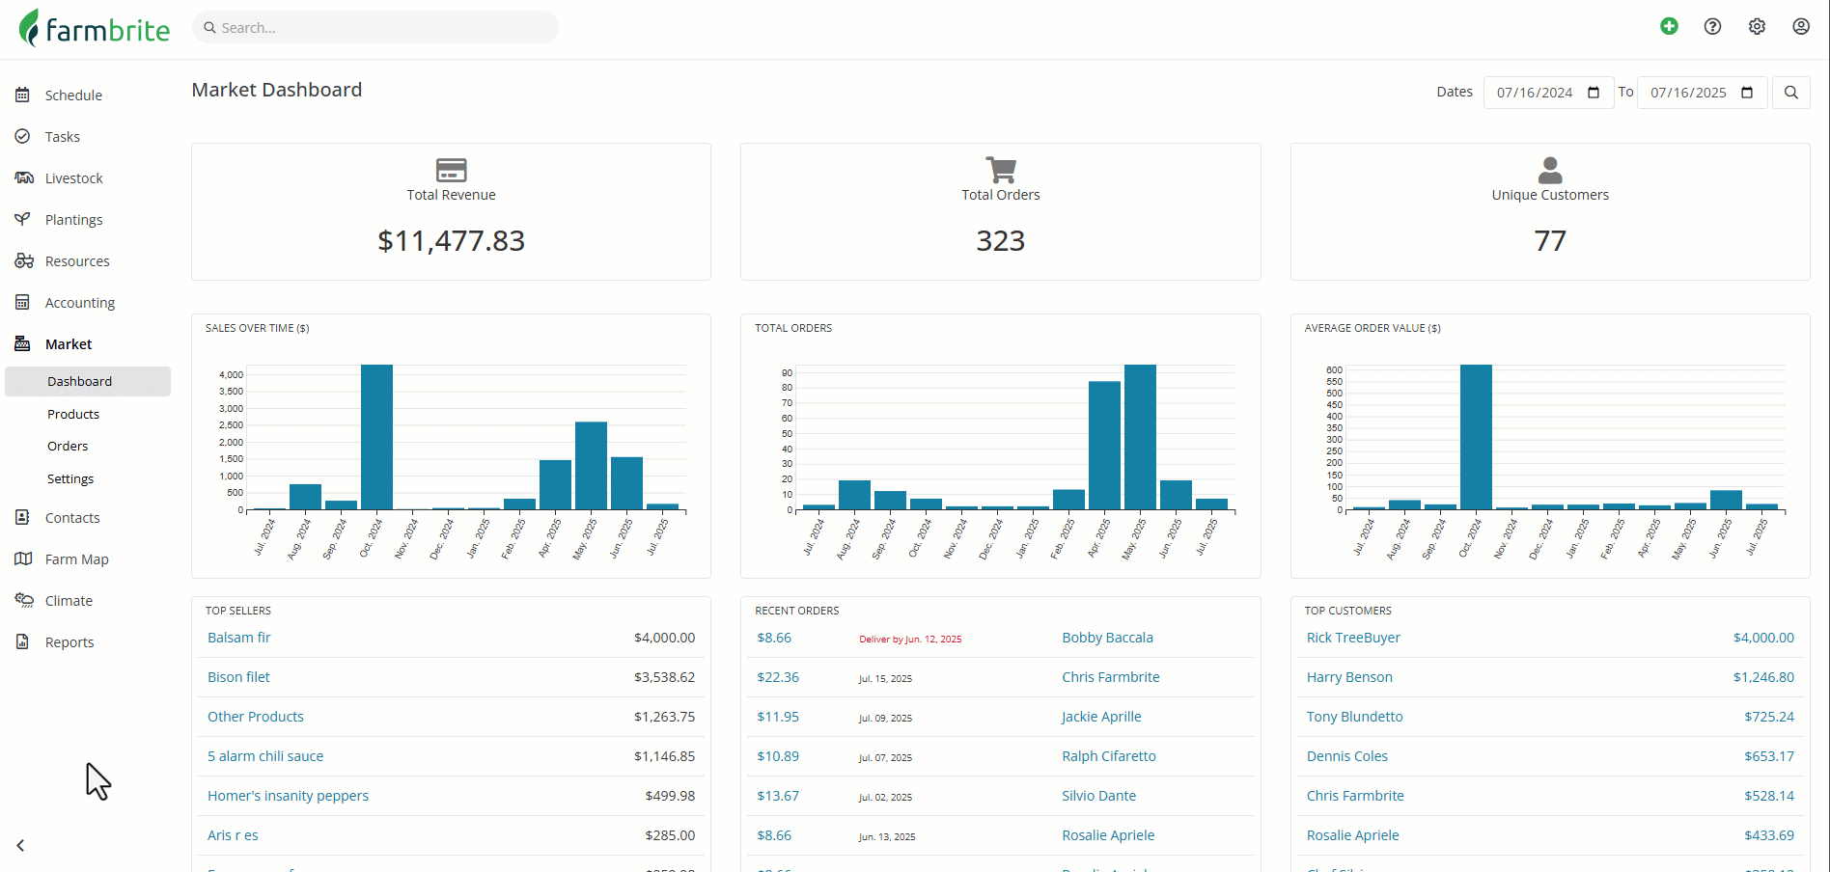Open the $22.36 recent order link
Image resolution: width=1830 pixels, height=872 pixels.
[778, 677]
